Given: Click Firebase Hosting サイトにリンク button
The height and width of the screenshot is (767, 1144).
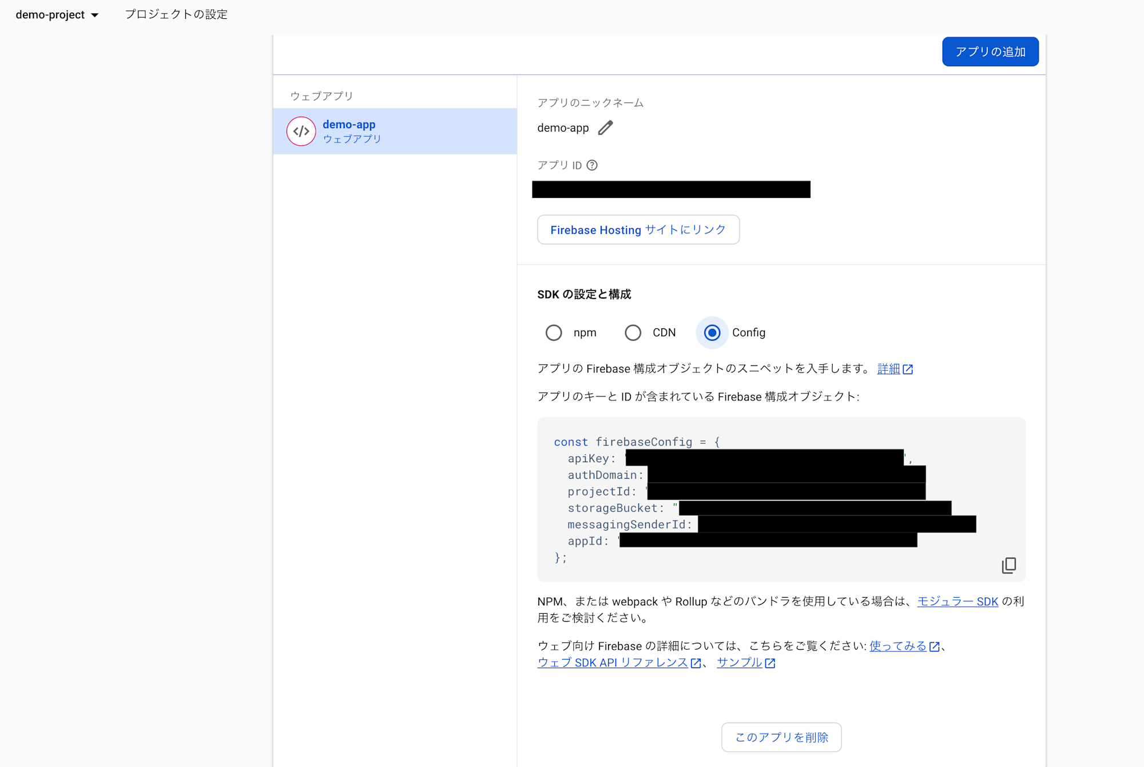Looking at the screenshot, I should 638,229.
